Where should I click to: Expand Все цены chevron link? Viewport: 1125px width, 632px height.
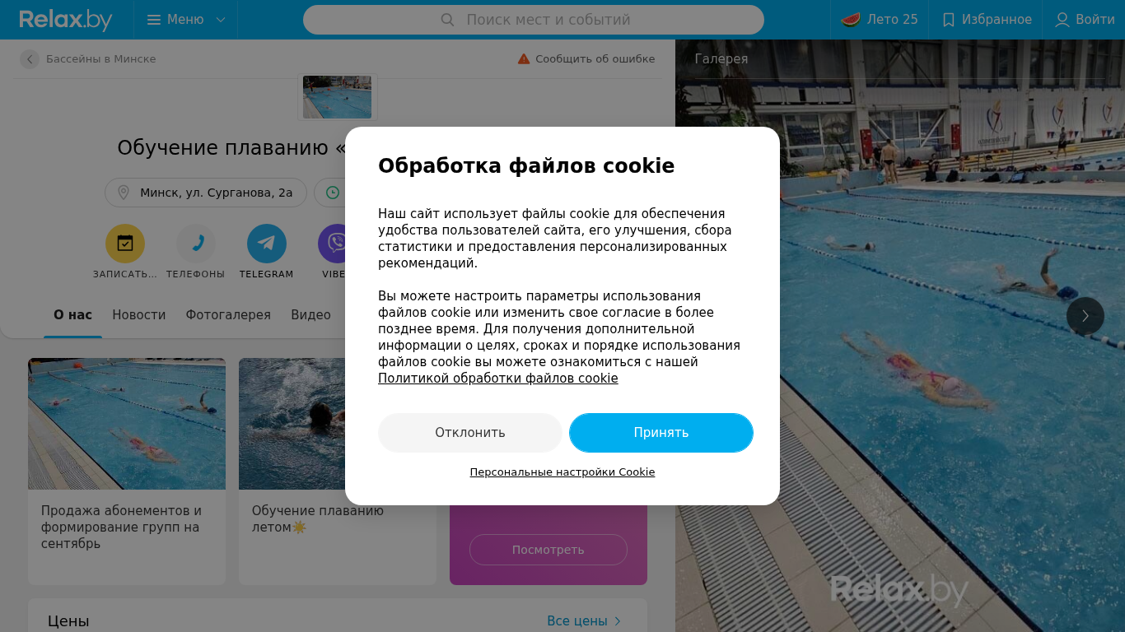584,621
